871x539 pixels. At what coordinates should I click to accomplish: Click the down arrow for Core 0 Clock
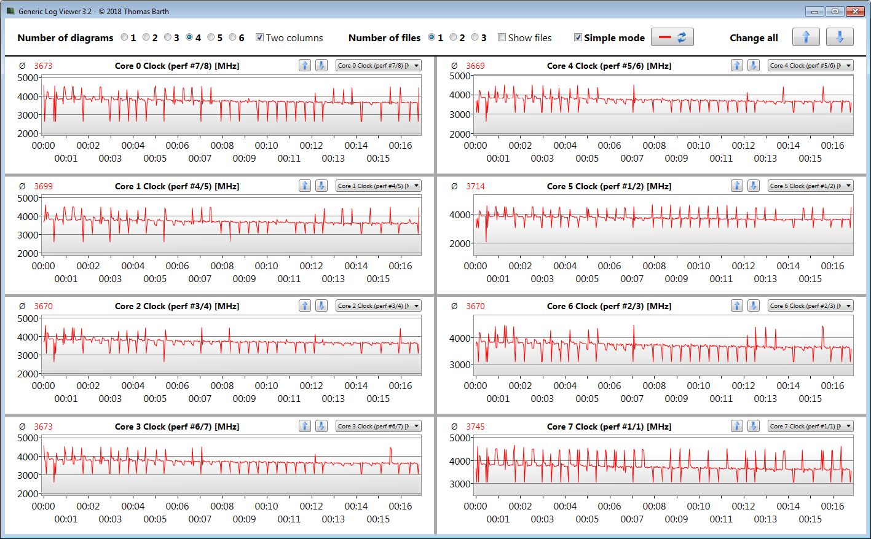pyautogui.click(x=321, y=65)
